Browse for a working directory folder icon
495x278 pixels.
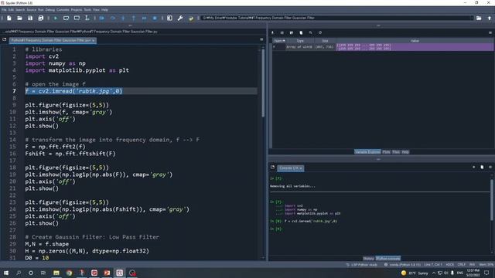tap(479, 19)
